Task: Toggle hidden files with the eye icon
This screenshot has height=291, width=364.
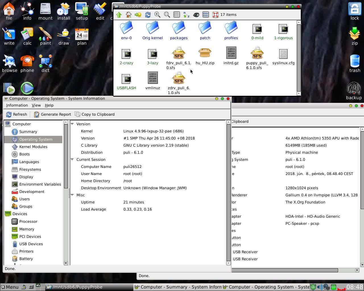Action: [196, 15]
